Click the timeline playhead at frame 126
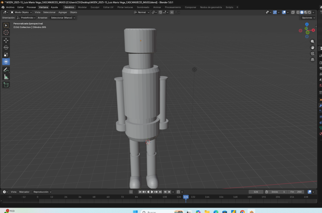This screenshot has width=322, height=213. click(186, 197)
